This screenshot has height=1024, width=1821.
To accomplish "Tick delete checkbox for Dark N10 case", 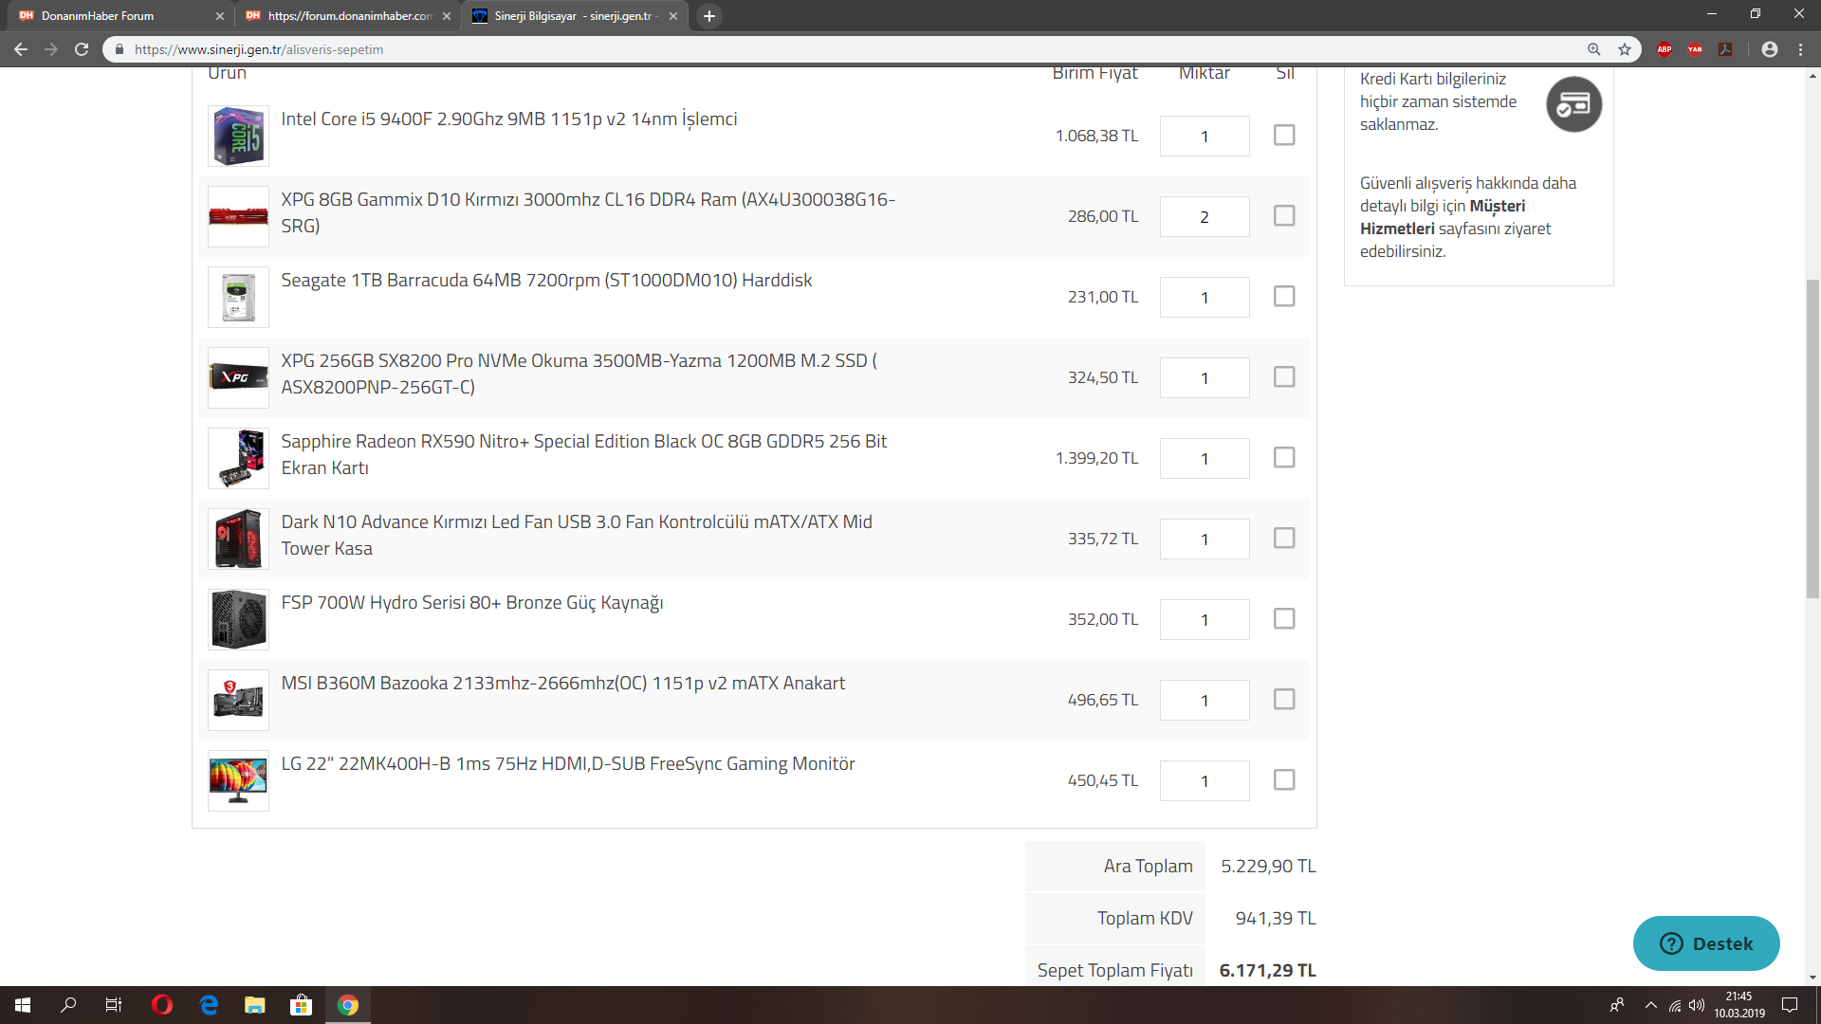I will [x=1284, y=539].
